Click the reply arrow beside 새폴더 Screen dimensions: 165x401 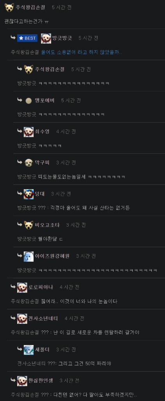(x=20, y=349)
